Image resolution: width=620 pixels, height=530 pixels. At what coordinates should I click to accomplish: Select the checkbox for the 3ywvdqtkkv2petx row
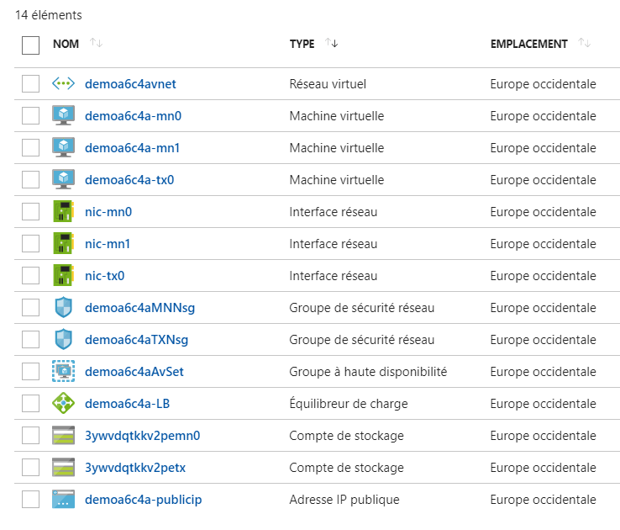pos(31,468)
